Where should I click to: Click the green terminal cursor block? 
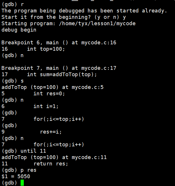pos(22,183)
